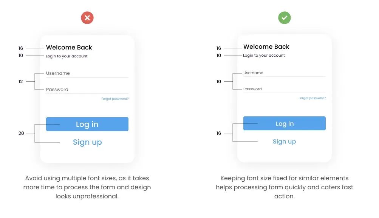This screenshot has width=379, height=218.
Task: Open Forgot password? link in right mockup
Action: [312, 98]
